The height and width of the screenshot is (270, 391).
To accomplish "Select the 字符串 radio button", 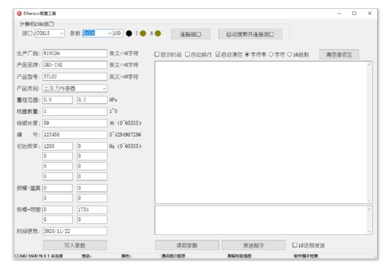I will coord(247,54).
